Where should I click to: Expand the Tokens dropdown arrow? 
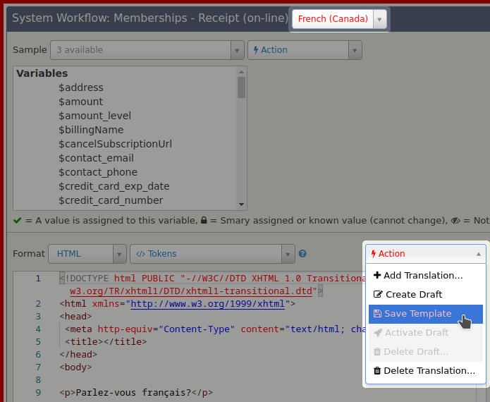coord(288,254)
